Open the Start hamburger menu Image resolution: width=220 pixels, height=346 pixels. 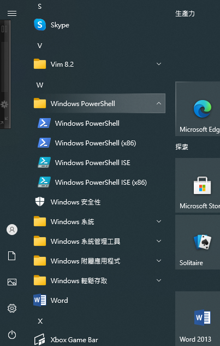[x=12, y=14]
